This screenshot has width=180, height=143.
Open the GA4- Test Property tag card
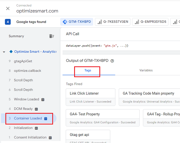[103, 118]
